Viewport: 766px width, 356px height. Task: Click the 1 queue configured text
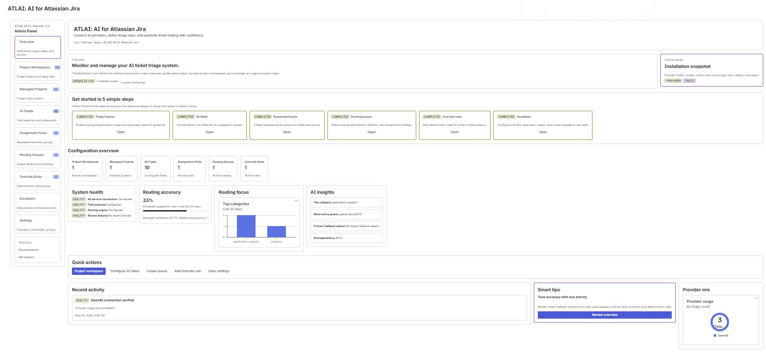133,83
